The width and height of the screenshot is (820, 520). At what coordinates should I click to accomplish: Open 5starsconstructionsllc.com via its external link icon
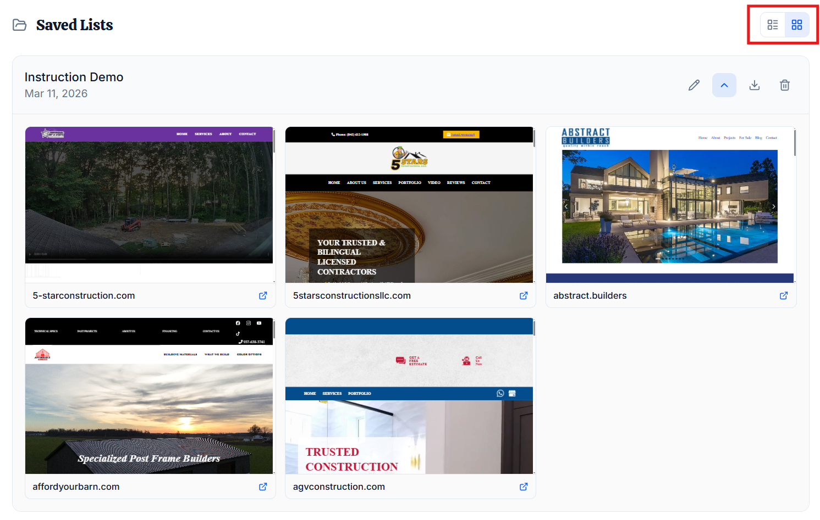(x=523, y=295)
